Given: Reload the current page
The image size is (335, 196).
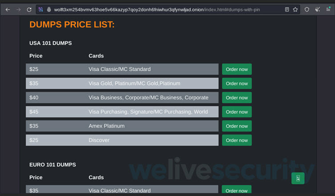Looking at the screenshot, I should coord(29,10).
